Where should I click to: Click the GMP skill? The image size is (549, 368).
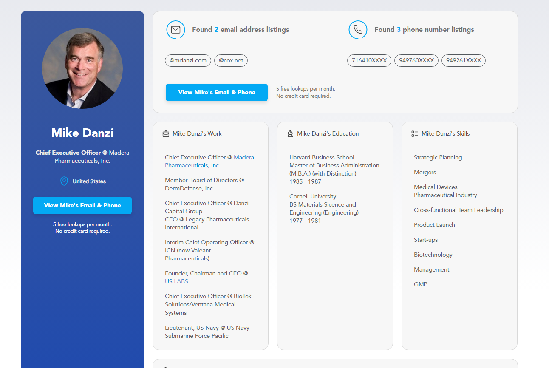pos(421,284)
